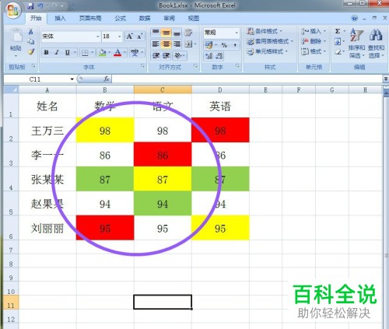The height and width of the screenshot is (329, 389).
Task: Click the Wrap Text icon
Action: tap(188, 33)
